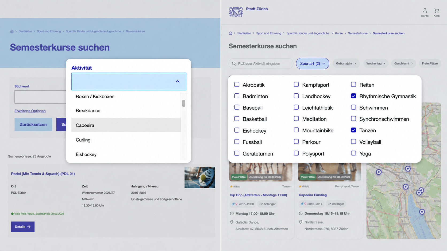Open Details for the Padel course
Image resolution: width=447 pixels, height=251 pixels.
pyautogui.click(x=23, y=227)
